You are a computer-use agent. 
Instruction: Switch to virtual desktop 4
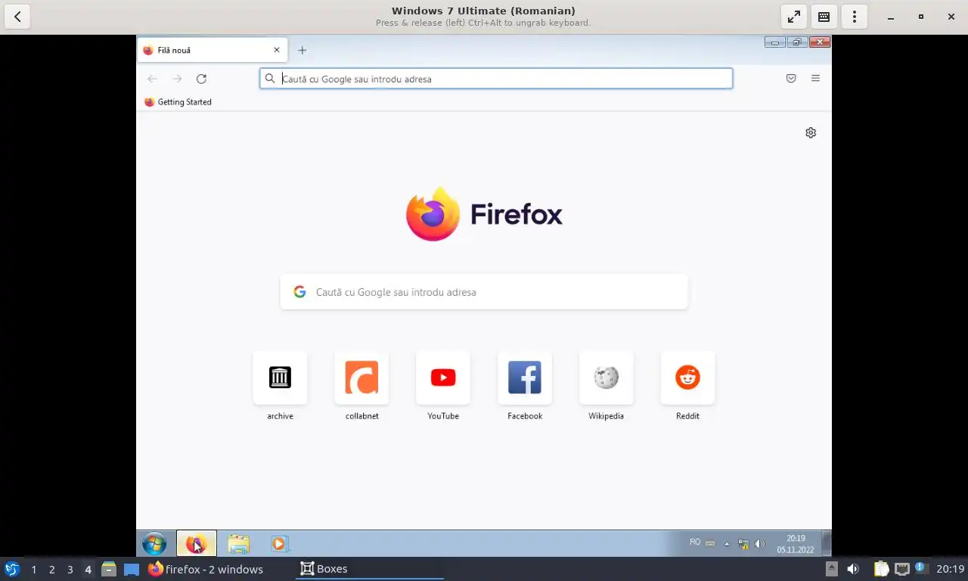coord(88,569)
